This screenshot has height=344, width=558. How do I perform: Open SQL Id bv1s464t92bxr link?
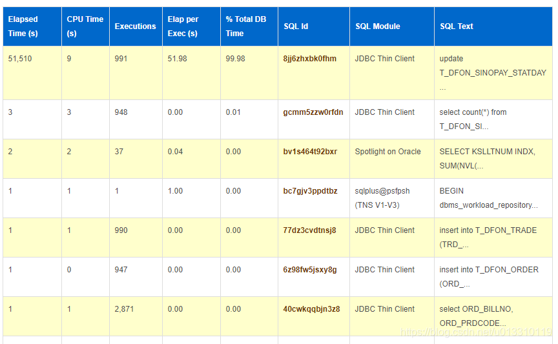(x=310, y=152)
